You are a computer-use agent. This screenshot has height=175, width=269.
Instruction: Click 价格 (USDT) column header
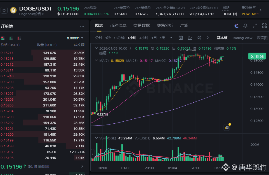pyautogui.click(x=10, y=45)
